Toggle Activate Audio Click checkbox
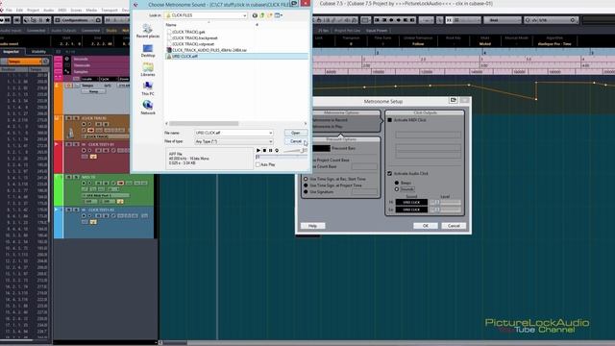This screenshot has height=346, width=615. 389,173
